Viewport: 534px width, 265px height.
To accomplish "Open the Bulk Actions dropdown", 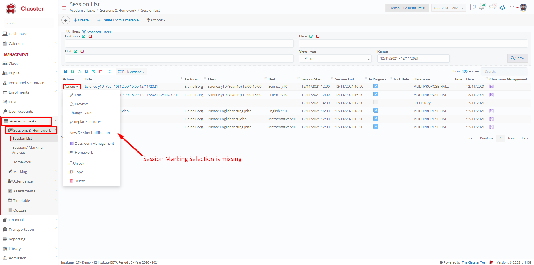I will pos(131,72).
